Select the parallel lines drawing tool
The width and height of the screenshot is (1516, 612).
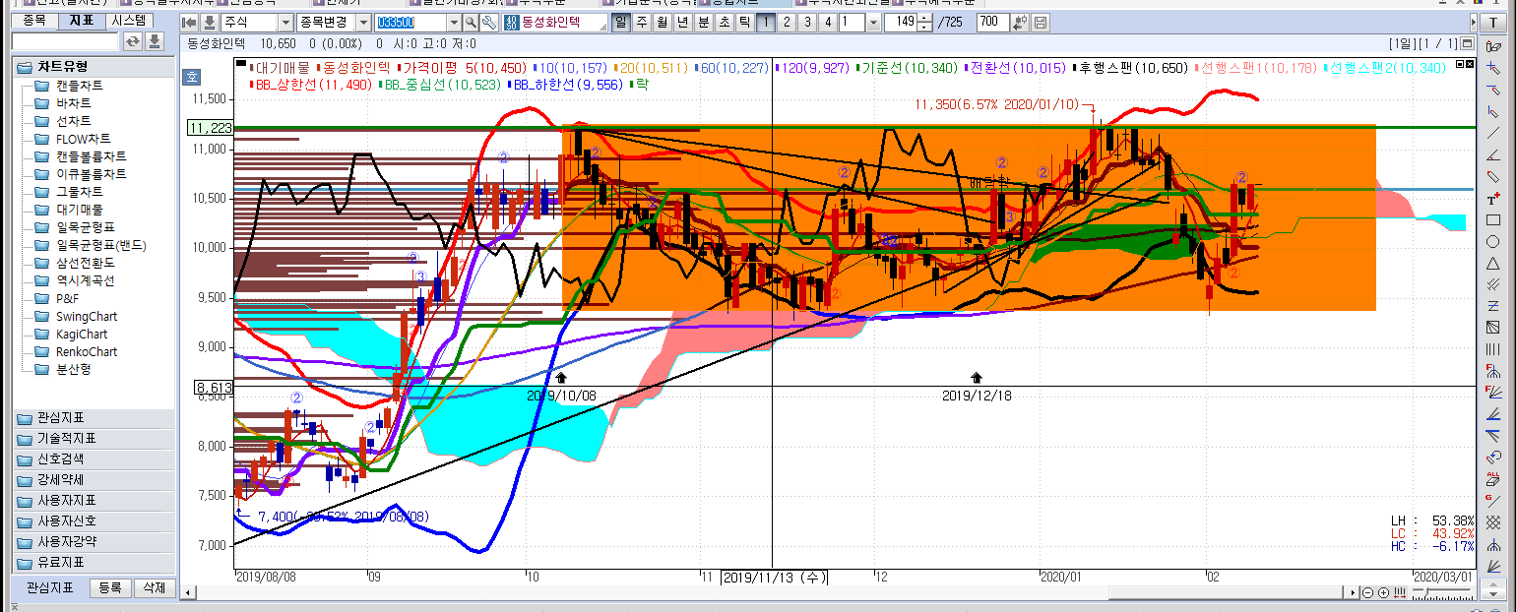click(x=1493, y=283)
